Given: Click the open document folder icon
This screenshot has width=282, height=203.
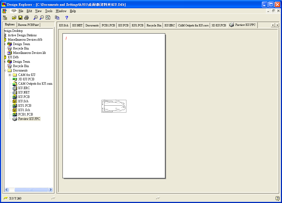Looking at the screenshot, I should coord(14,18).
